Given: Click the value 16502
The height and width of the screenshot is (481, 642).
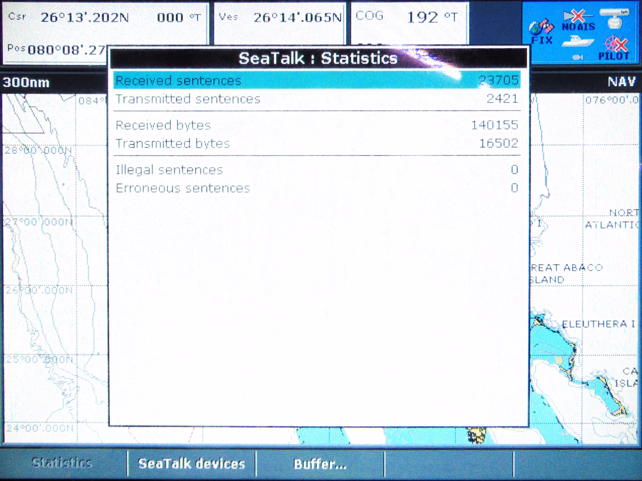Looking at the screenshot, I should click(x=499, y=143).
